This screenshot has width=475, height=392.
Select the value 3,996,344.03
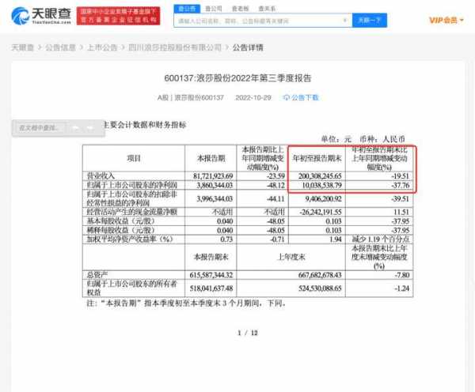pos(215,198)
